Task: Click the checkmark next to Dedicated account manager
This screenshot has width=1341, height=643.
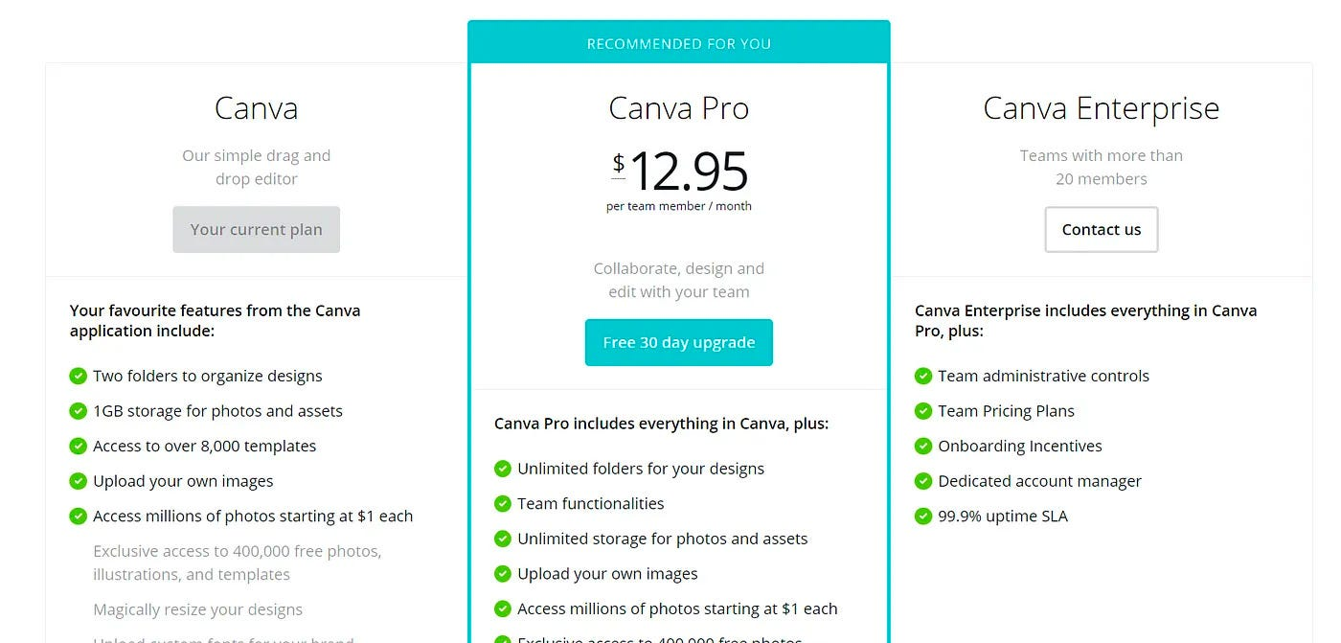Action: 923,481
